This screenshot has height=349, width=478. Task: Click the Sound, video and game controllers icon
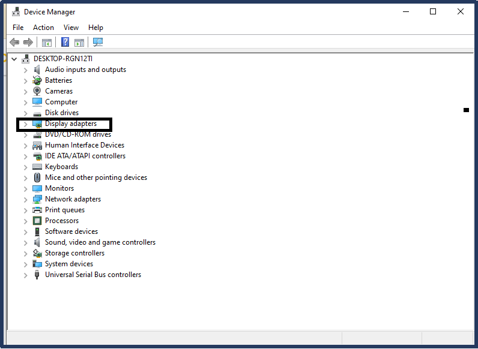pyautogui.click(x=37, y=242)
